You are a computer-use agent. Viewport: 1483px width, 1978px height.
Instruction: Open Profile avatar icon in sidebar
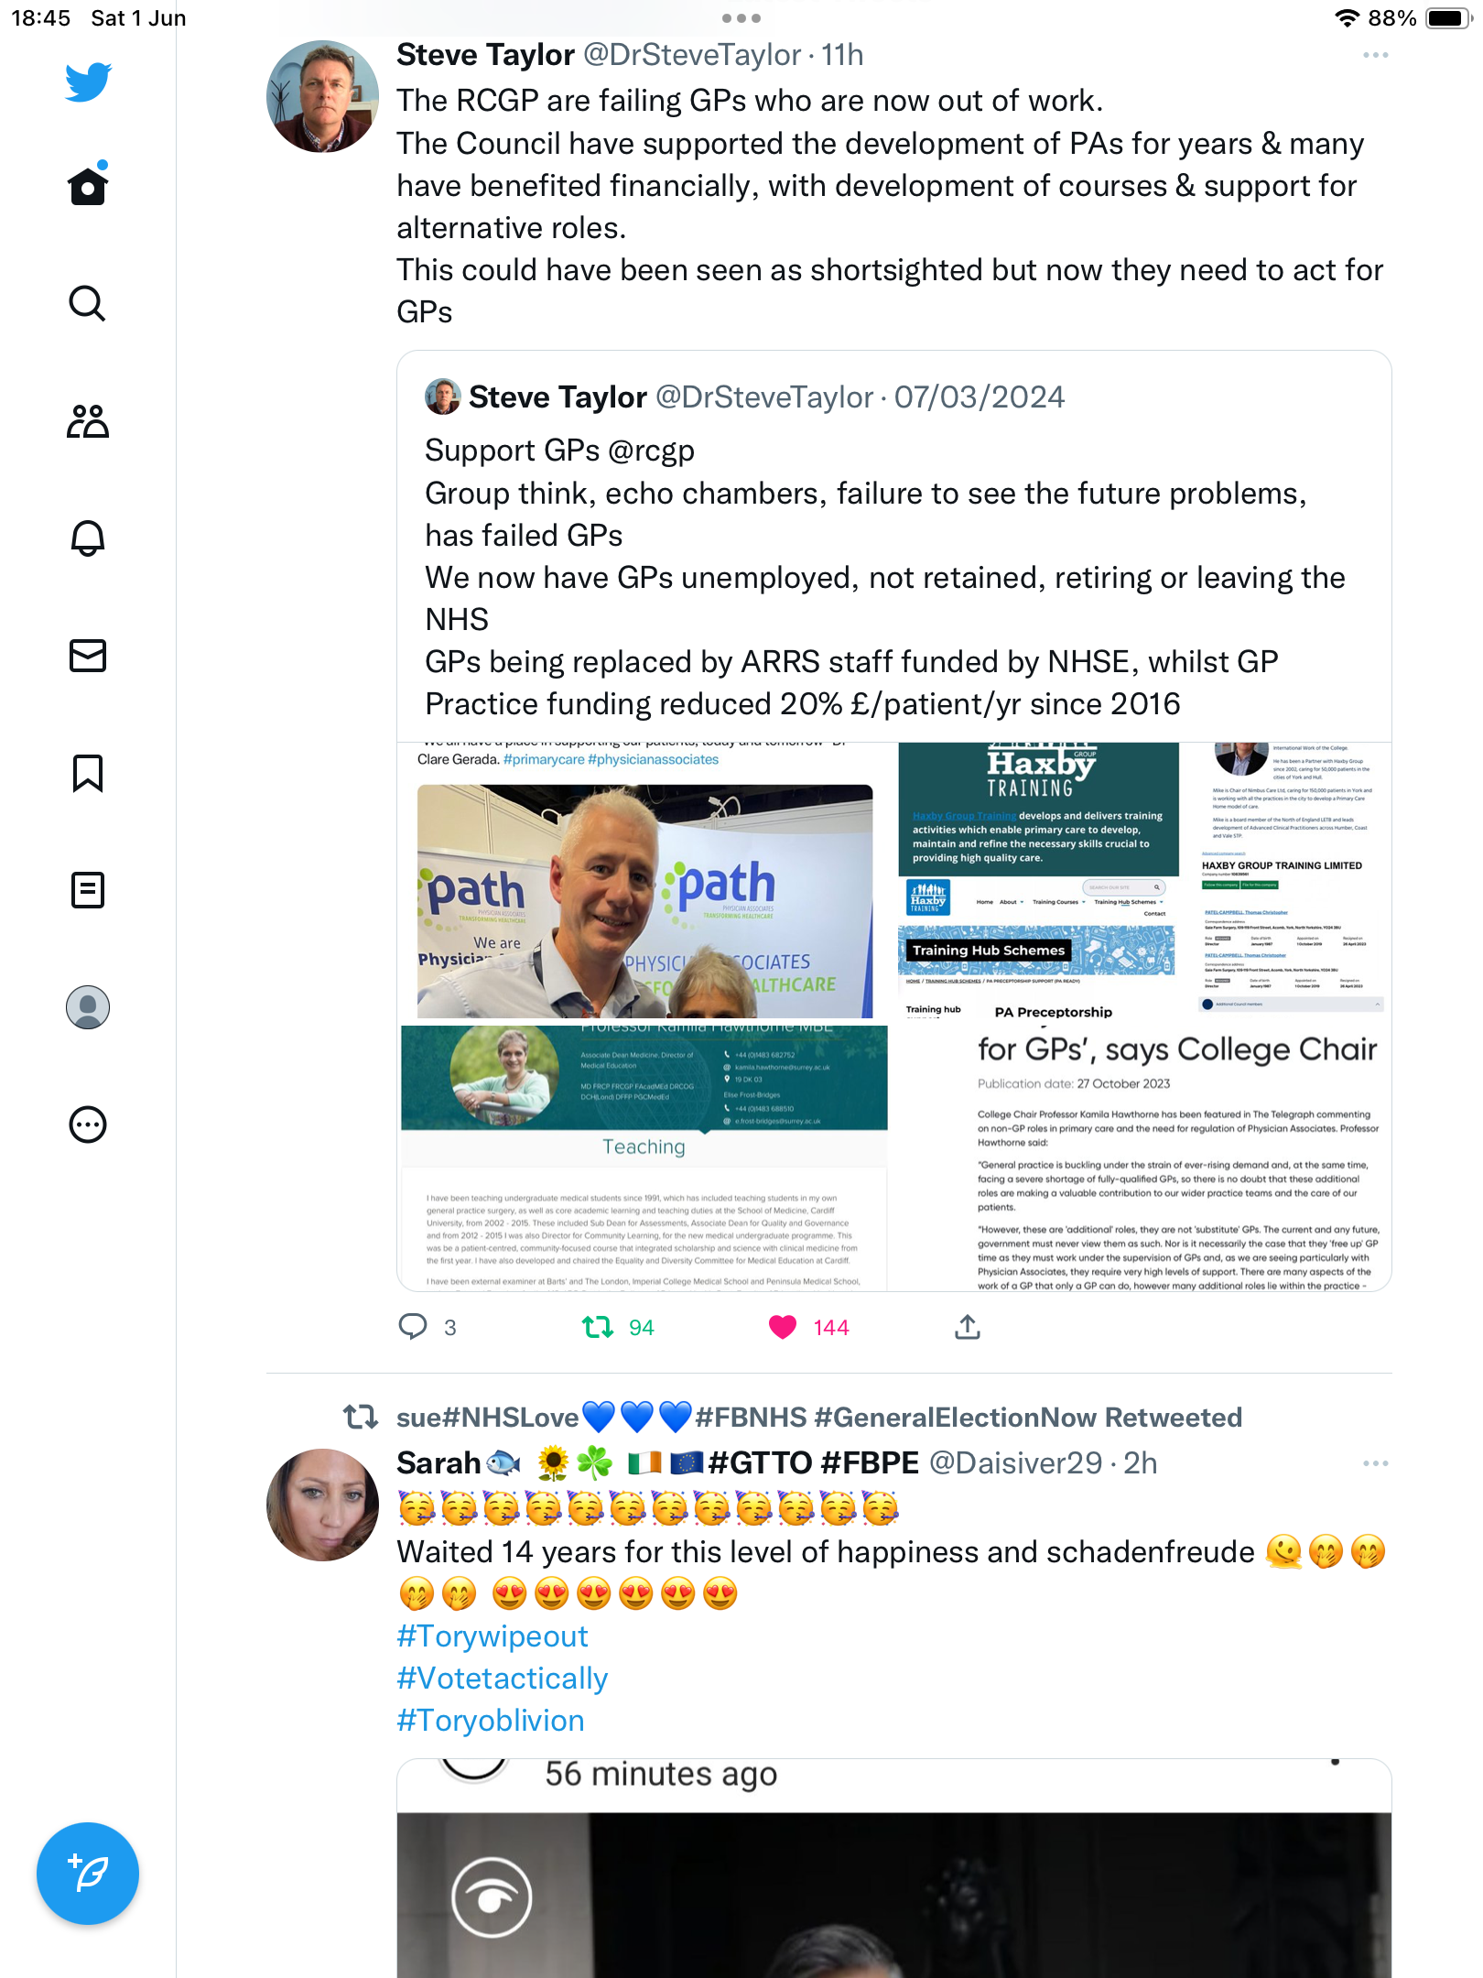88,1007
